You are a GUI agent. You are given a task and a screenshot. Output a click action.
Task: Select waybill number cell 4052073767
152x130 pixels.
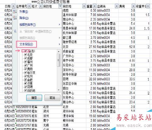23,125
